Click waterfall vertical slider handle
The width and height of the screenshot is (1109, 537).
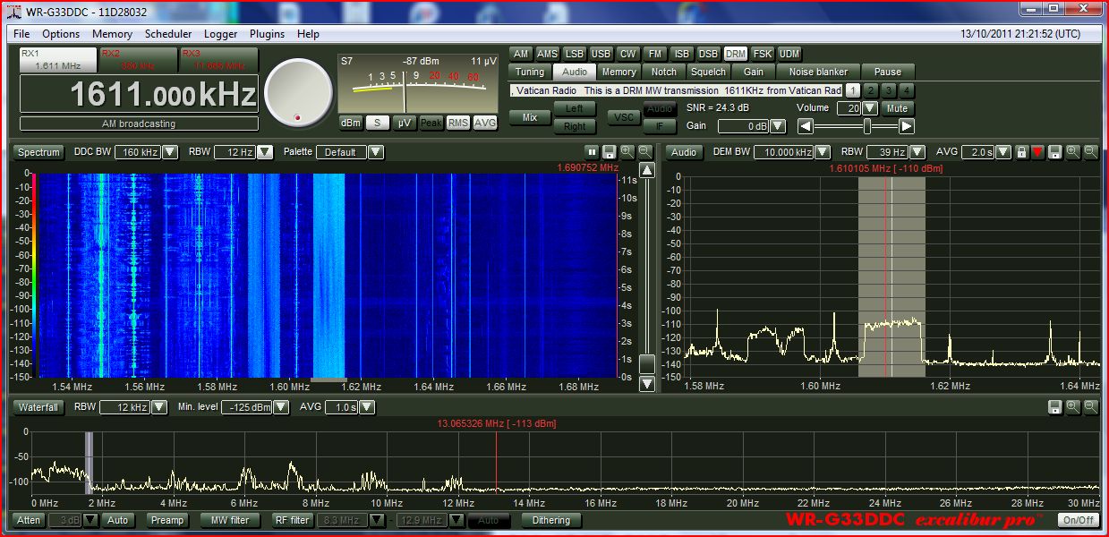pyautogui.click(x=647, y=363)
